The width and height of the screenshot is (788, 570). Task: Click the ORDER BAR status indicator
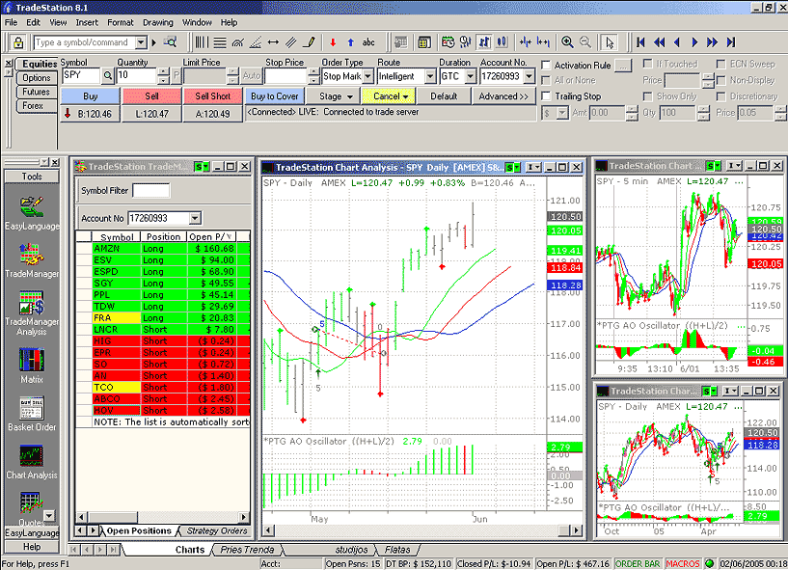[638, 564]
